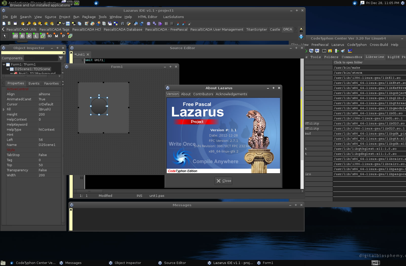Pick the P component in ORCA palette
Image resolution: width=406 pixels, height=266 pixels.
pyautogui.click(x=63, y=36)
